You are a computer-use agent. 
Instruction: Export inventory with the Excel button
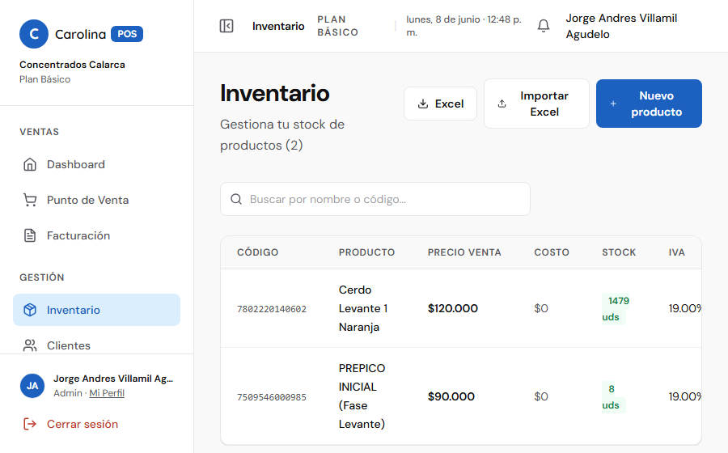coord(440,104)
